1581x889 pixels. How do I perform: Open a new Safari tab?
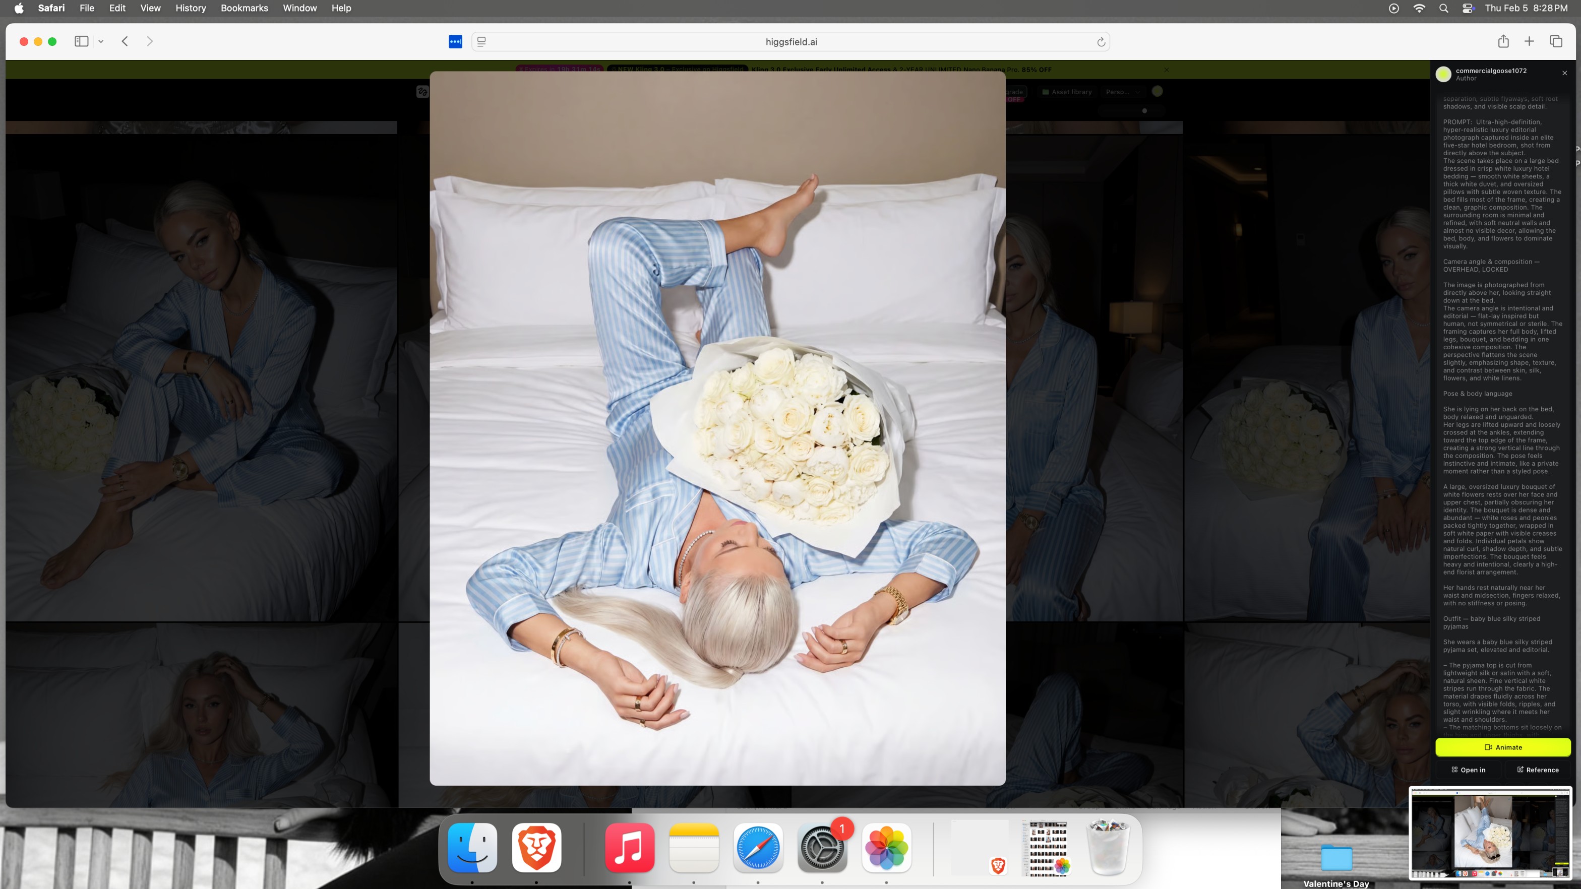coord(1529,41)
